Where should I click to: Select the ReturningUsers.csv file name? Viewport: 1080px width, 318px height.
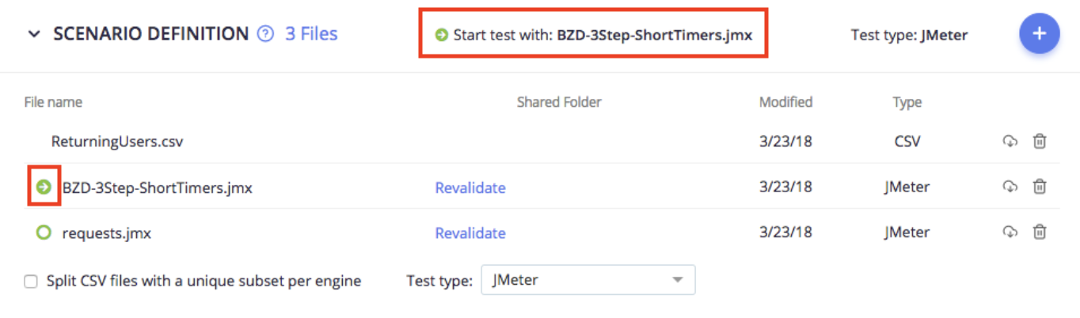117,142
